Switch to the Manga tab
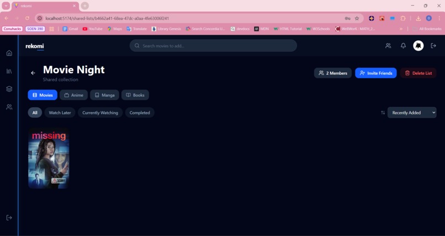 click(104, 95)
